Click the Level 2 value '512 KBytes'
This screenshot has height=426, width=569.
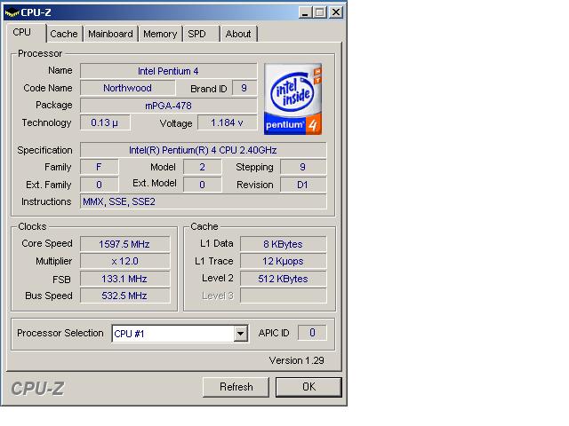point(283,279)
